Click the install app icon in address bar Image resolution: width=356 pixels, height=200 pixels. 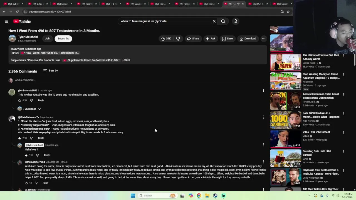coord(282,12)
